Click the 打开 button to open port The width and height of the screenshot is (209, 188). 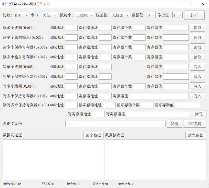[194, 15]
